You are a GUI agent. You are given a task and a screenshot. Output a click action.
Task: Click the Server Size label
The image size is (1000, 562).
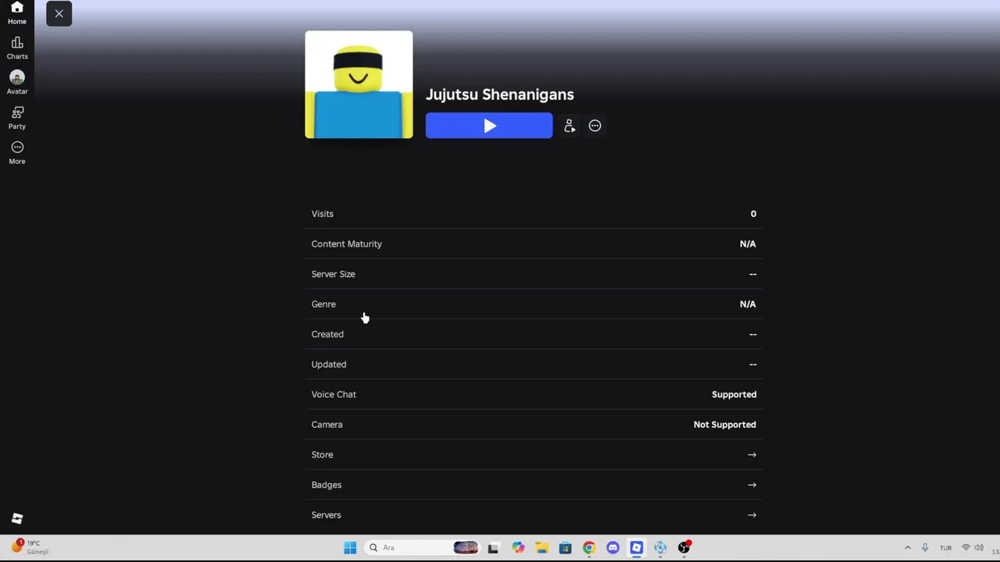[x=333, y=274]
